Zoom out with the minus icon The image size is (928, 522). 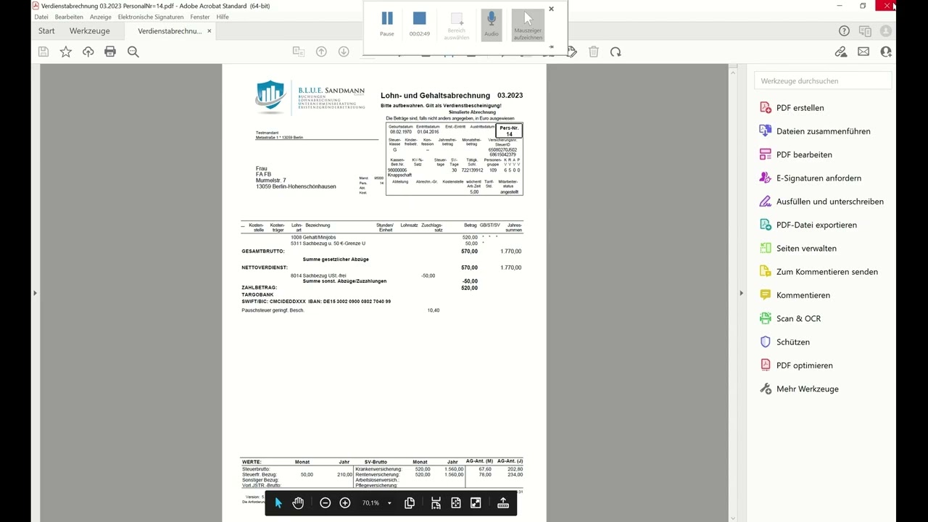(326, 503)
